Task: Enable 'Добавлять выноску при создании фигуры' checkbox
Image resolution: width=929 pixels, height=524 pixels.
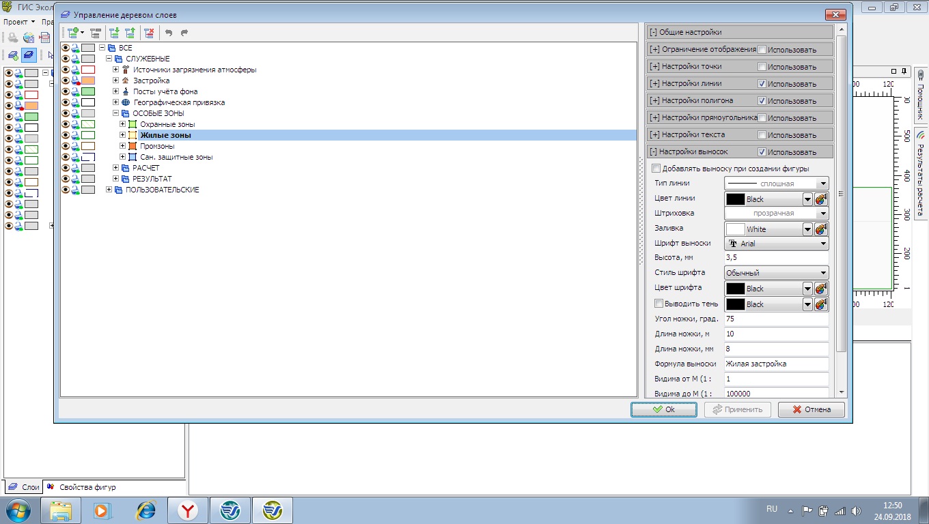Action: click(x=656, y=169)
